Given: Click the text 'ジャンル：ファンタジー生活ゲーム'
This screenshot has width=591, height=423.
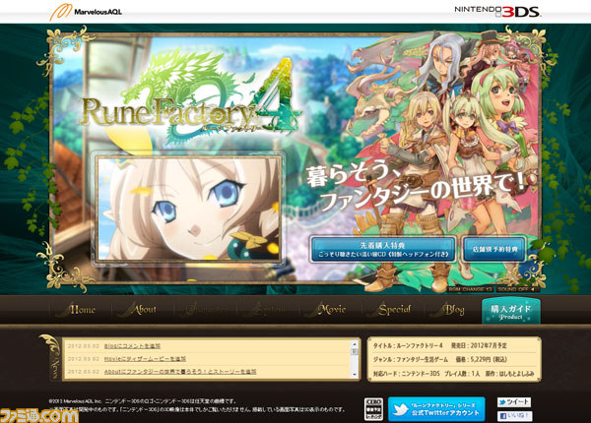Looking at the screenshot, I should pyautogui.click(x=411, y=359).
